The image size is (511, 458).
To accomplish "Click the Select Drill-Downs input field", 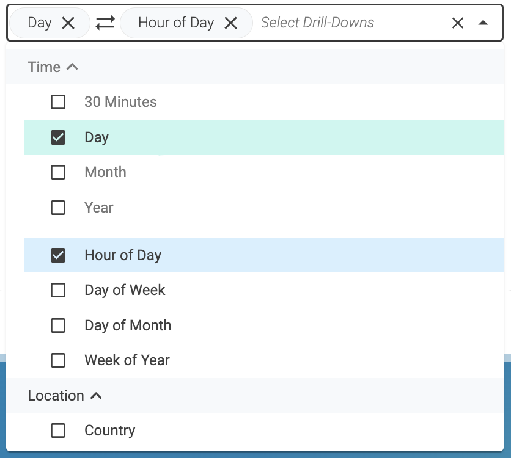I will click(x=318, y=23).
